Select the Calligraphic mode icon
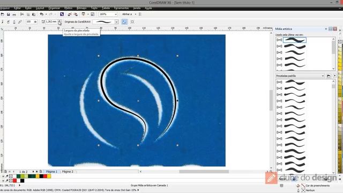The width and height of the screenshot is (343, 193). point(14,21)
